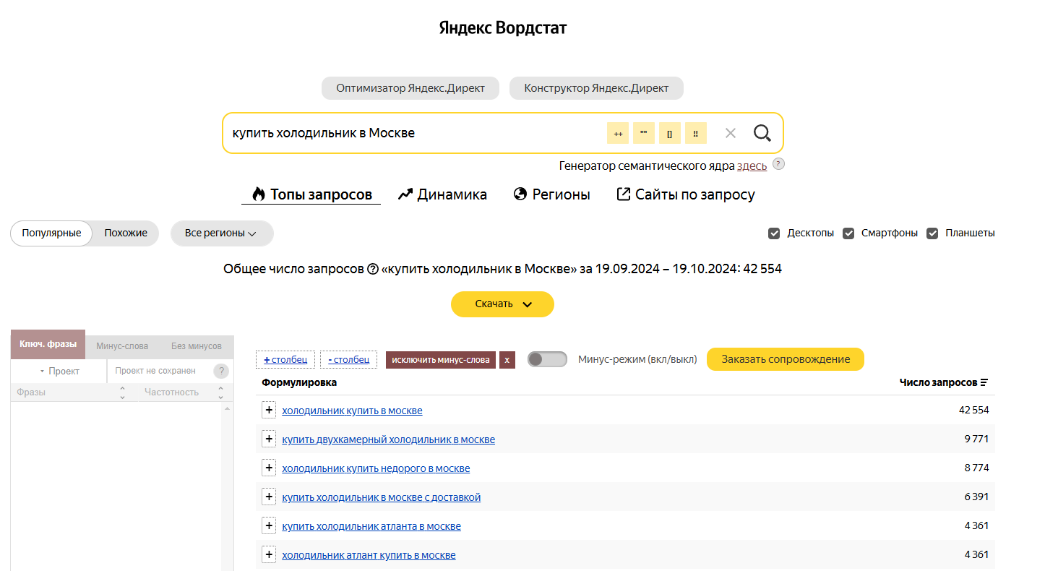Add 'холодильник купить недорого в москве' with plus
Screen dimensions: 1058x571
pos(269,468)
